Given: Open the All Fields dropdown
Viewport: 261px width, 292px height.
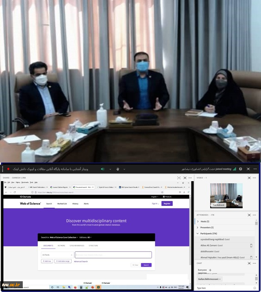Looking at the screenshot, I should pyautogui.click(x=57, y=255).
